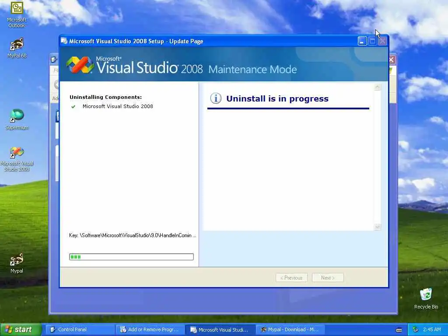
Task: Switch to the Microsoft Visual Studio setup taskbar item
Action: [220, 329]
